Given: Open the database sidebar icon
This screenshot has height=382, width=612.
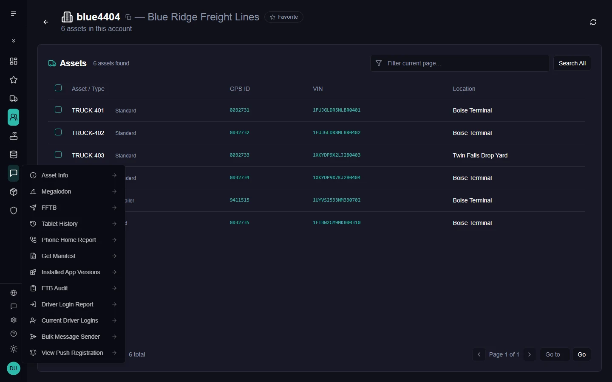Looking at the screenshot, I should [14, 154].
